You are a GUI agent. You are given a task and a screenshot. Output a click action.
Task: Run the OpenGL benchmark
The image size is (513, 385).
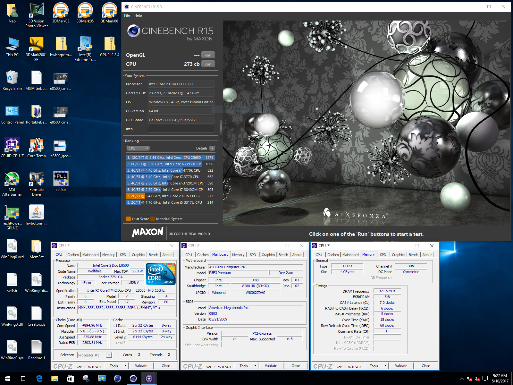pyautogui.click(x=208, y=55)
